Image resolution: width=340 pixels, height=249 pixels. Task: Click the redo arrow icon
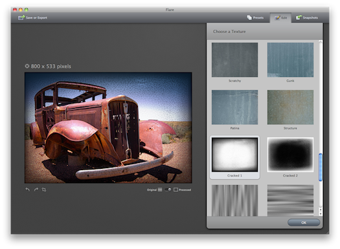pos(36,189)
